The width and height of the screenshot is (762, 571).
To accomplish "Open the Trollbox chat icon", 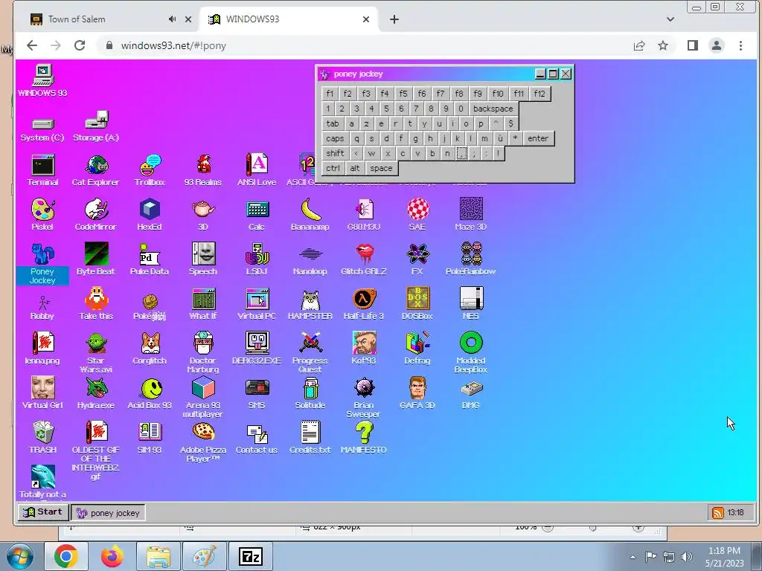I will click(150, 170).
